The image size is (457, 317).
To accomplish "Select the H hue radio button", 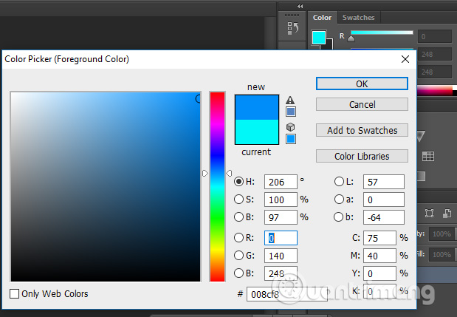I will (238, 182).
